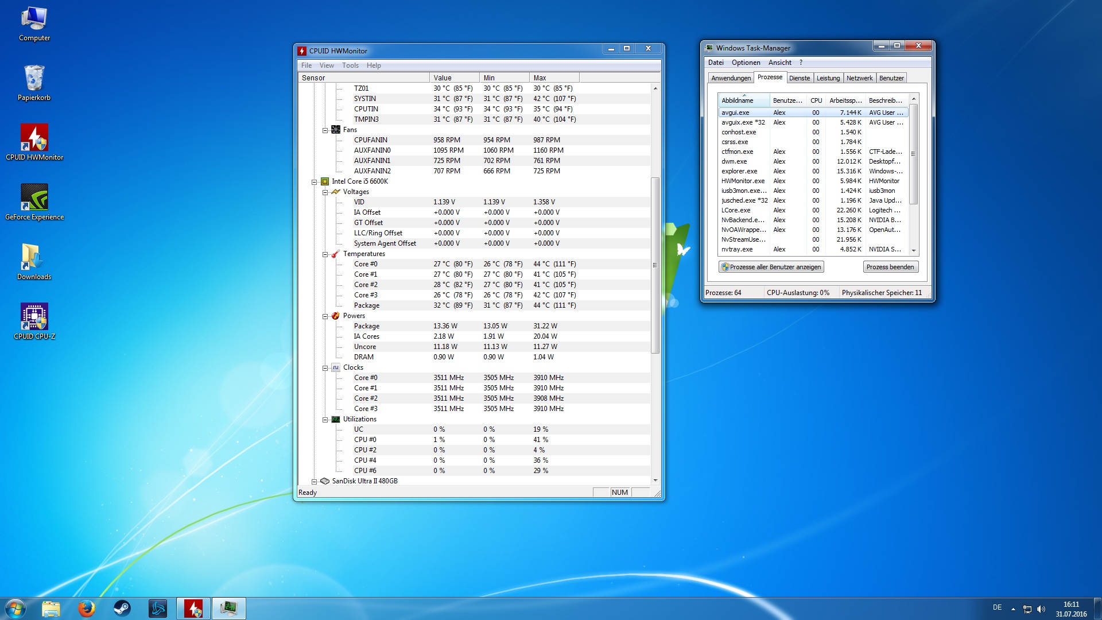Screen dimensions: 1102x620
Task: Launch Firefox from the taskbar
Action: tap(87, 608)
